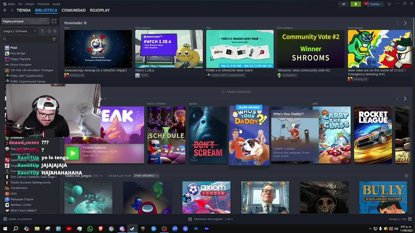Open the Schedule I game cover
415x233 pixels.
tap(166, 135)
